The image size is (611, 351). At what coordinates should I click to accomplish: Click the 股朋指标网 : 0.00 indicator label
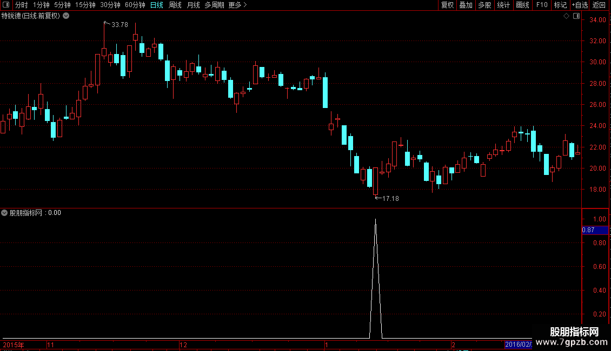(x=35, y=213)
